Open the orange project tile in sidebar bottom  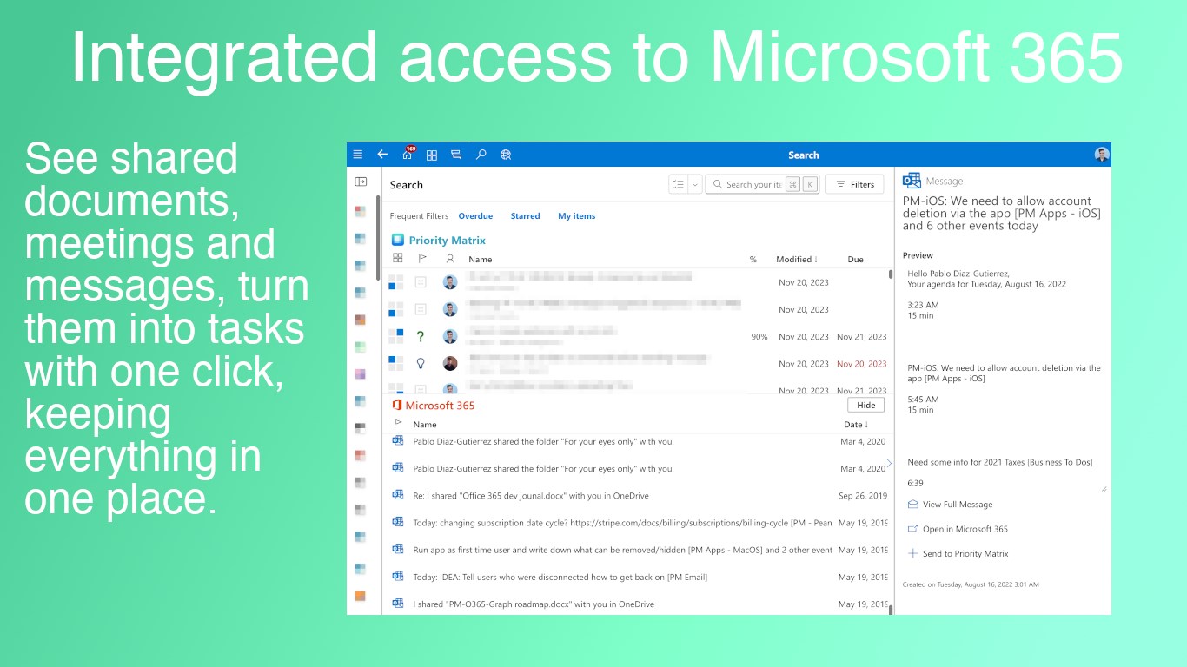[361, 596]
